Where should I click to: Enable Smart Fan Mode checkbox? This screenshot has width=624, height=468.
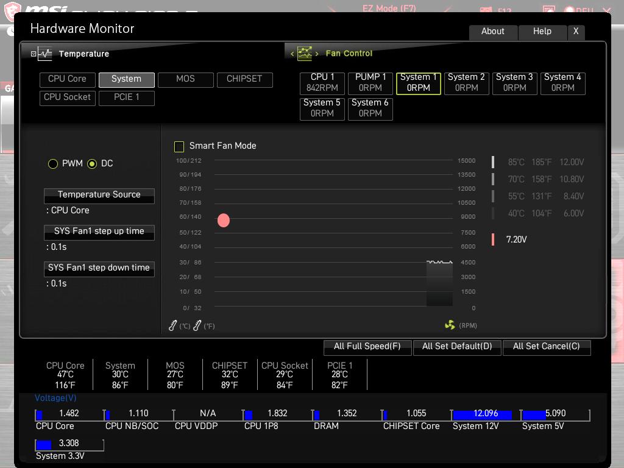179,146
